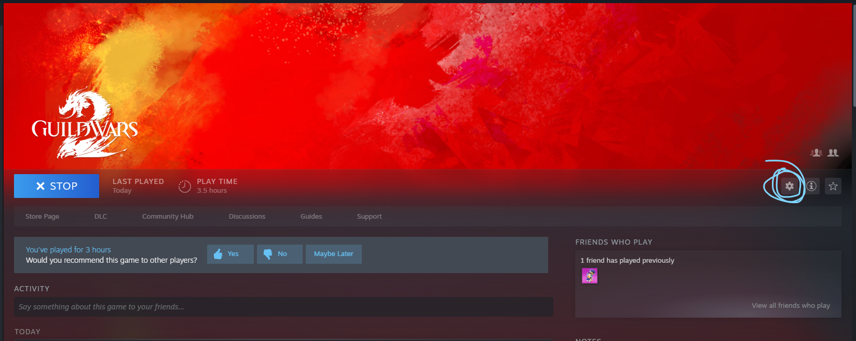Open Guides tab
The width and height of the screenshot is (856, 341).
pos(311,217)
